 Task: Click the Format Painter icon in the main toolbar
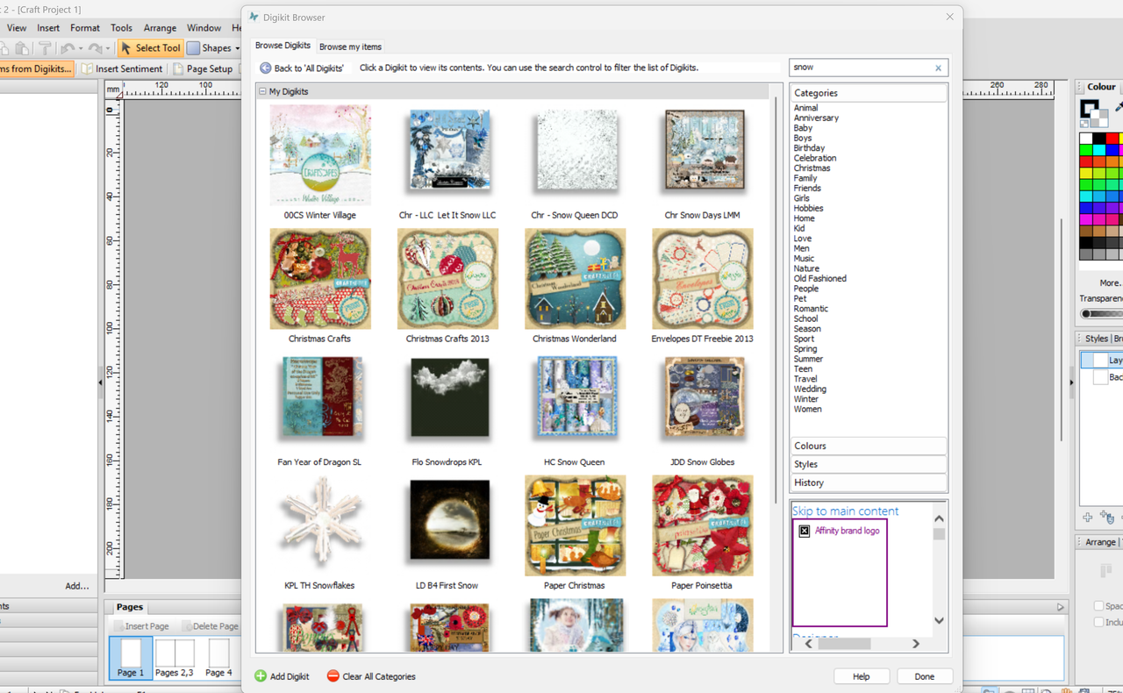click(x=44, y=48)
